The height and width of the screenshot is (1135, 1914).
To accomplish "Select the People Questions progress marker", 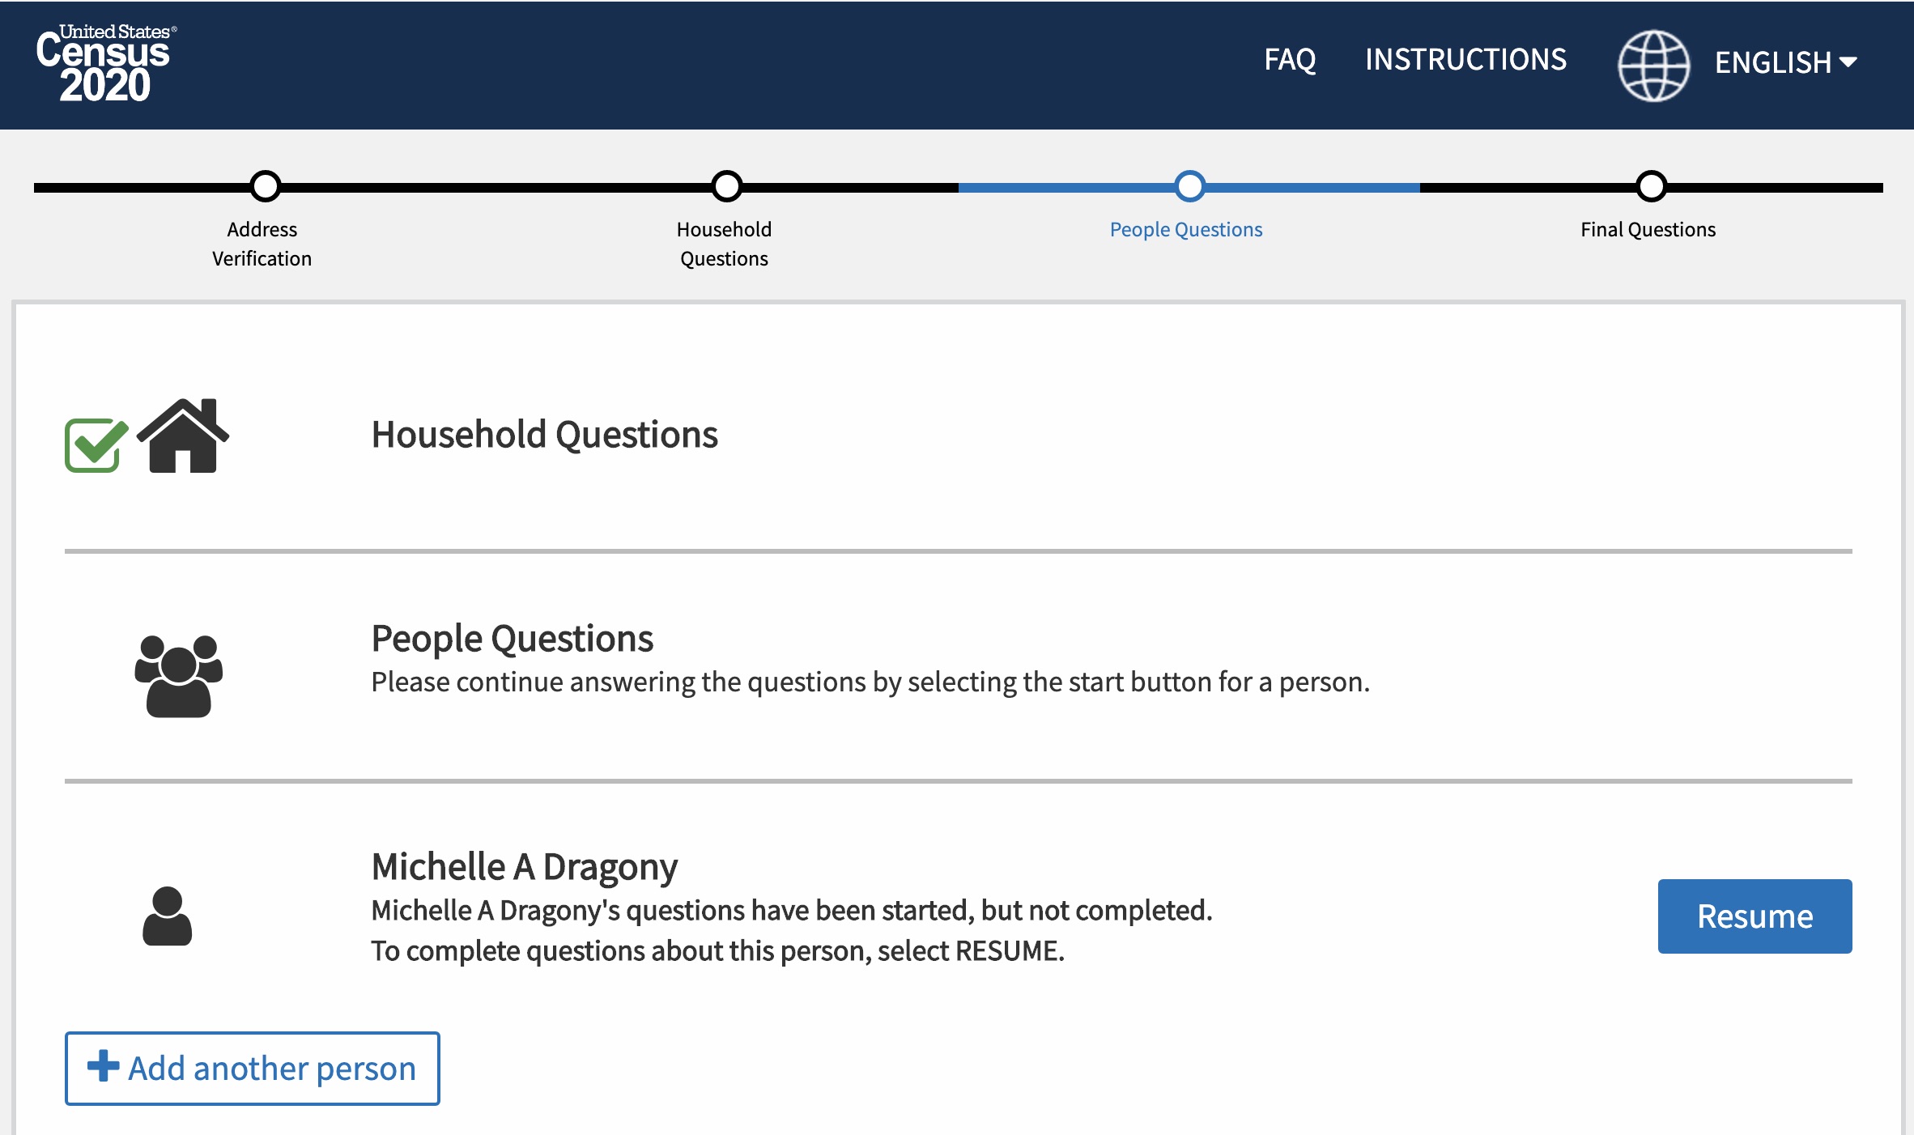I will [1189, 186].
